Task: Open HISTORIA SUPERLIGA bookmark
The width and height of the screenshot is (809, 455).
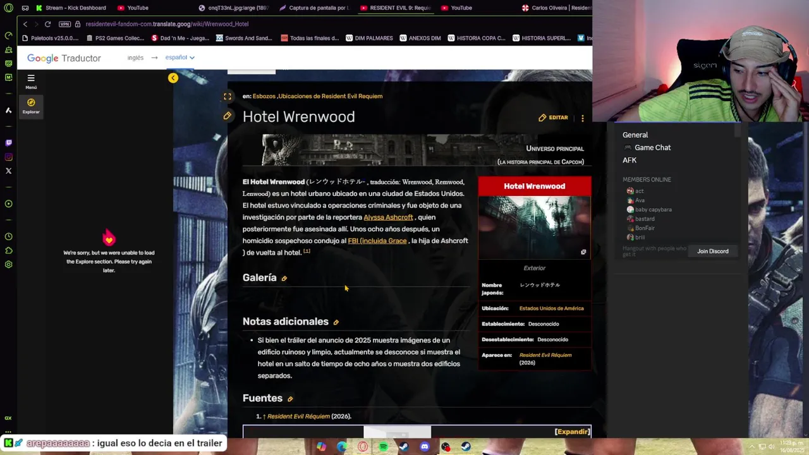Action: pyautogui.click(x=542, y=38)
